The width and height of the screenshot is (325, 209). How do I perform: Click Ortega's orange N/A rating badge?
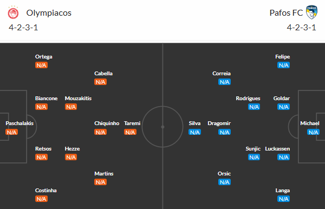[41, 66]
